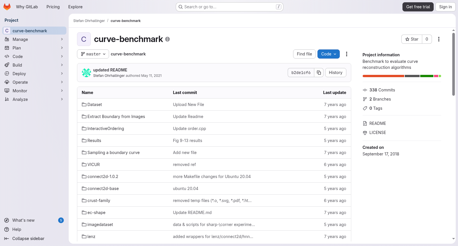
Task: Click the Help question mark icon
Action: [x=7, y=229]
